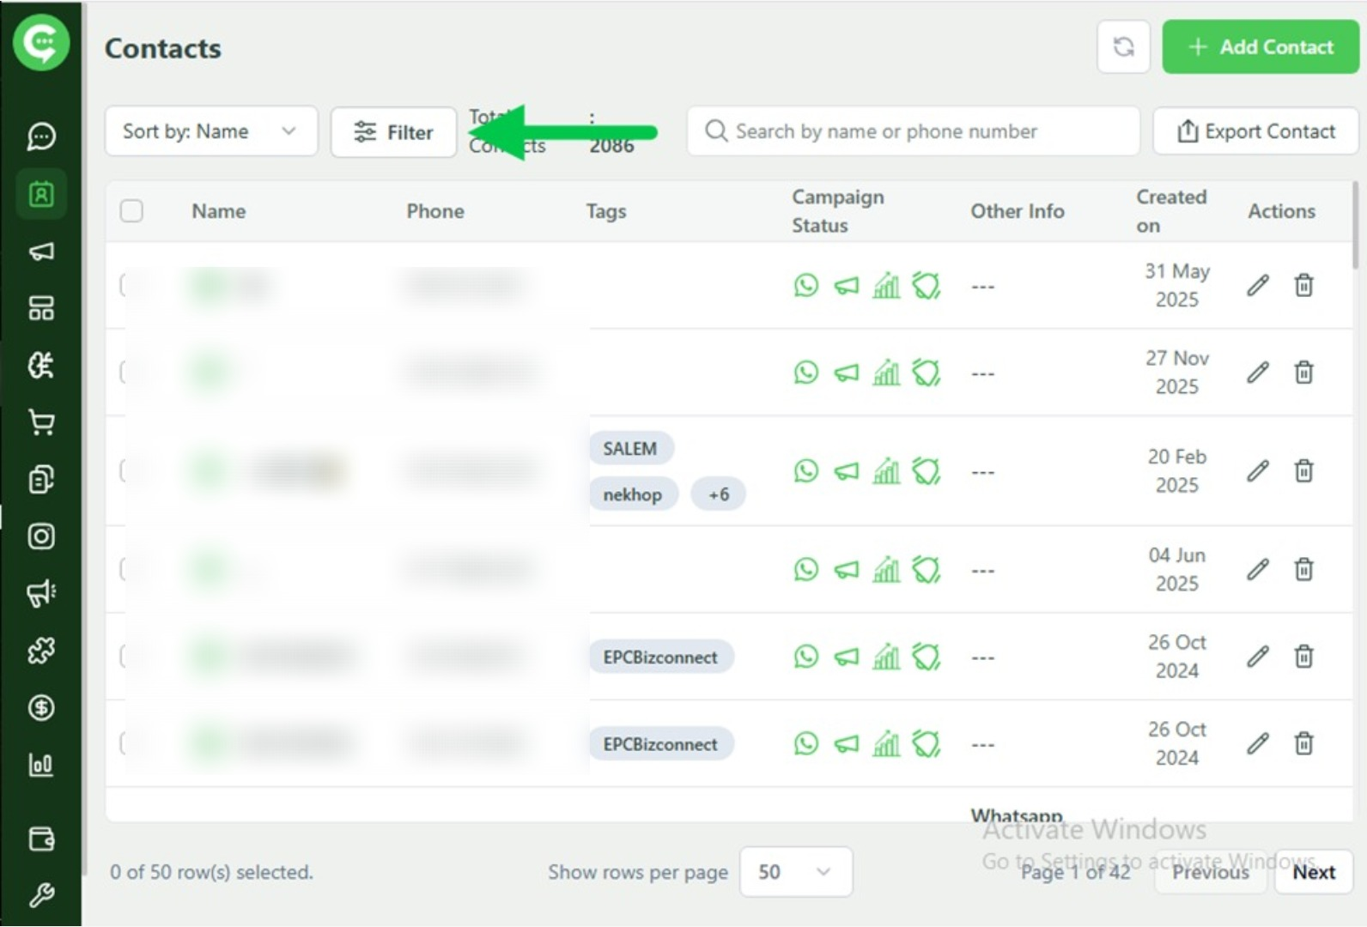Open the Sort by: Name dropdown
The height and width of the screenshot is (927, 1367).
(x=211, y=131)
